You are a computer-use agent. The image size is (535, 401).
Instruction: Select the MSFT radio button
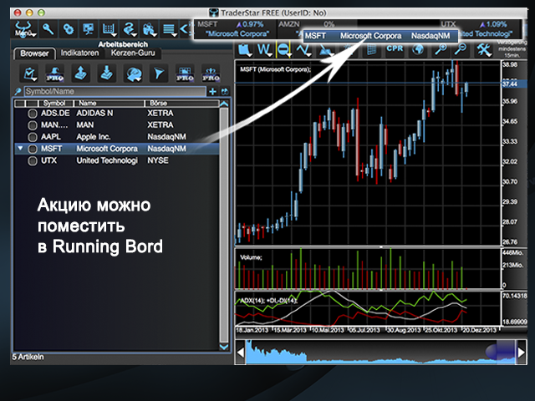click(33, 149)
